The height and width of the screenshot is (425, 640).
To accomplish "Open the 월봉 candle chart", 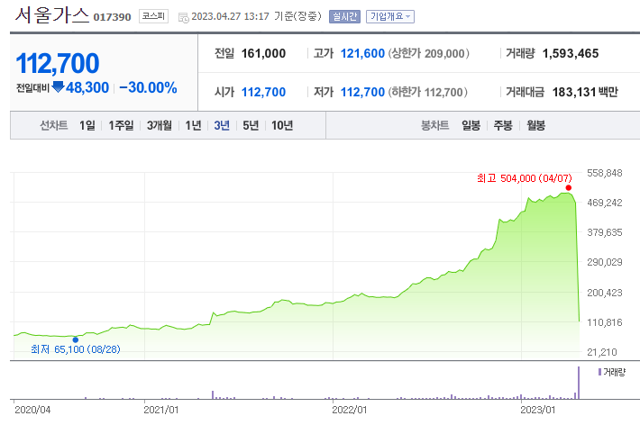I will [535, 125].
